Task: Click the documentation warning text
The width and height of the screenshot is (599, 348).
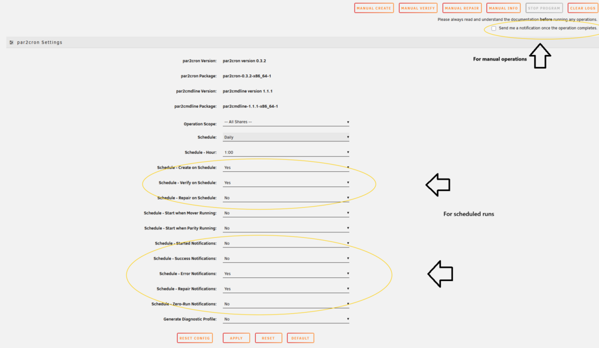Action: [x=518, y=20]
